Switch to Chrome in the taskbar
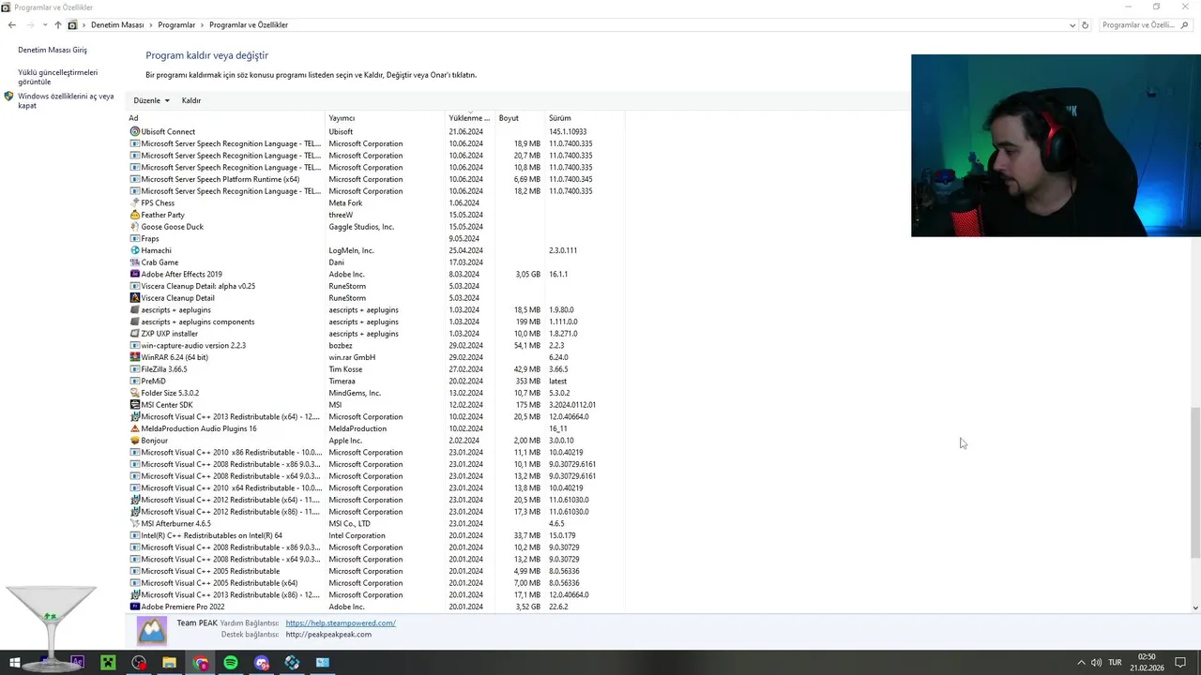The width and height of the screenshot is (1201, 675). click(x=200, y=663)
